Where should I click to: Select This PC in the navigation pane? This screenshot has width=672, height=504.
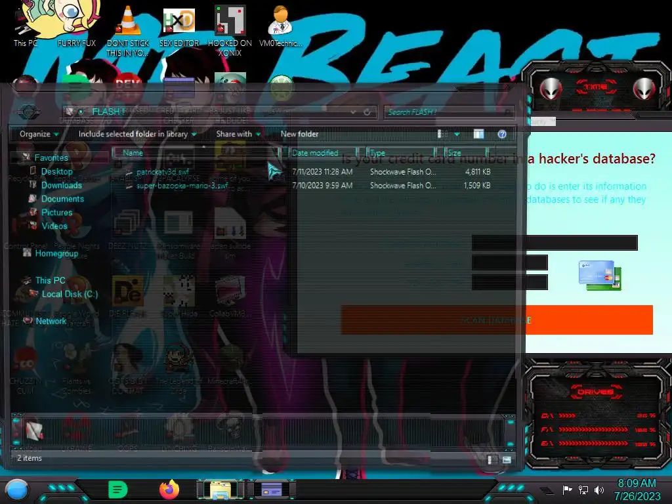point(50,280)
